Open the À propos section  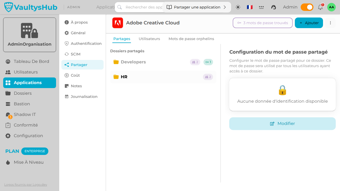coord(82,22)
